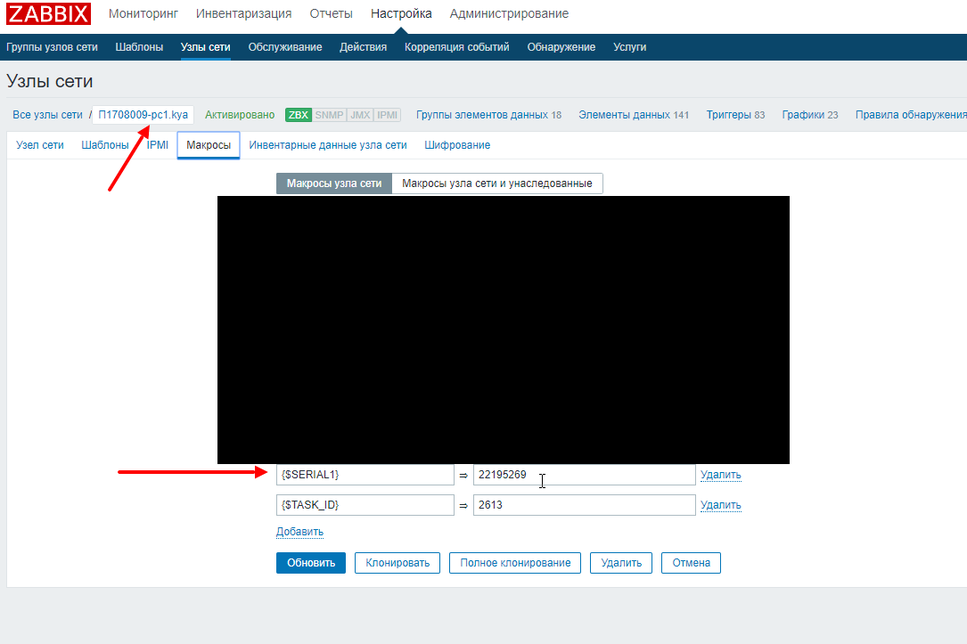
Task: Click the green ZBX availability badge
Action: pos(299,115)
